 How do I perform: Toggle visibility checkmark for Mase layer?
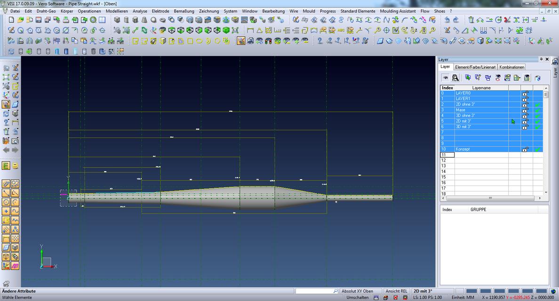point(537,110)
